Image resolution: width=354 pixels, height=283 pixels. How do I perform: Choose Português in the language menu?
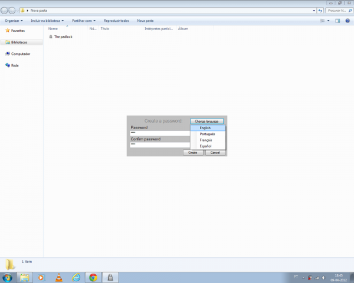[x=208, y=134]
